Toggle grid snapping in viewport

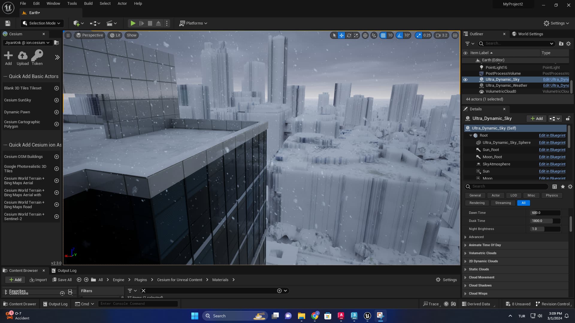coord(383,35)
